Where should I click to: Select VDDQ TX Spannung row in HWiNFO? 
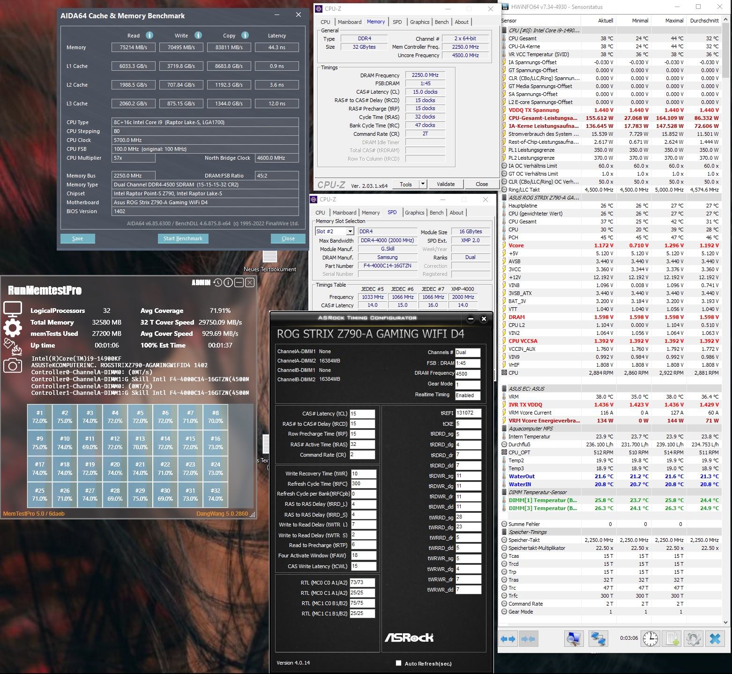[610, 110]
